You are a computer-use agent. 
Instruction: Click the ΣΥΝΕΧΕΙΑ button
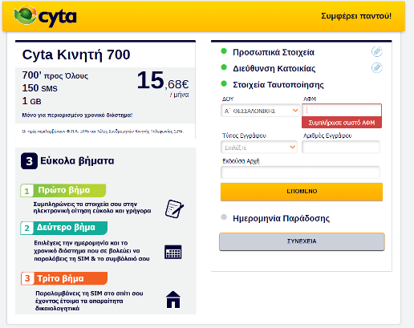coord(302,241)
